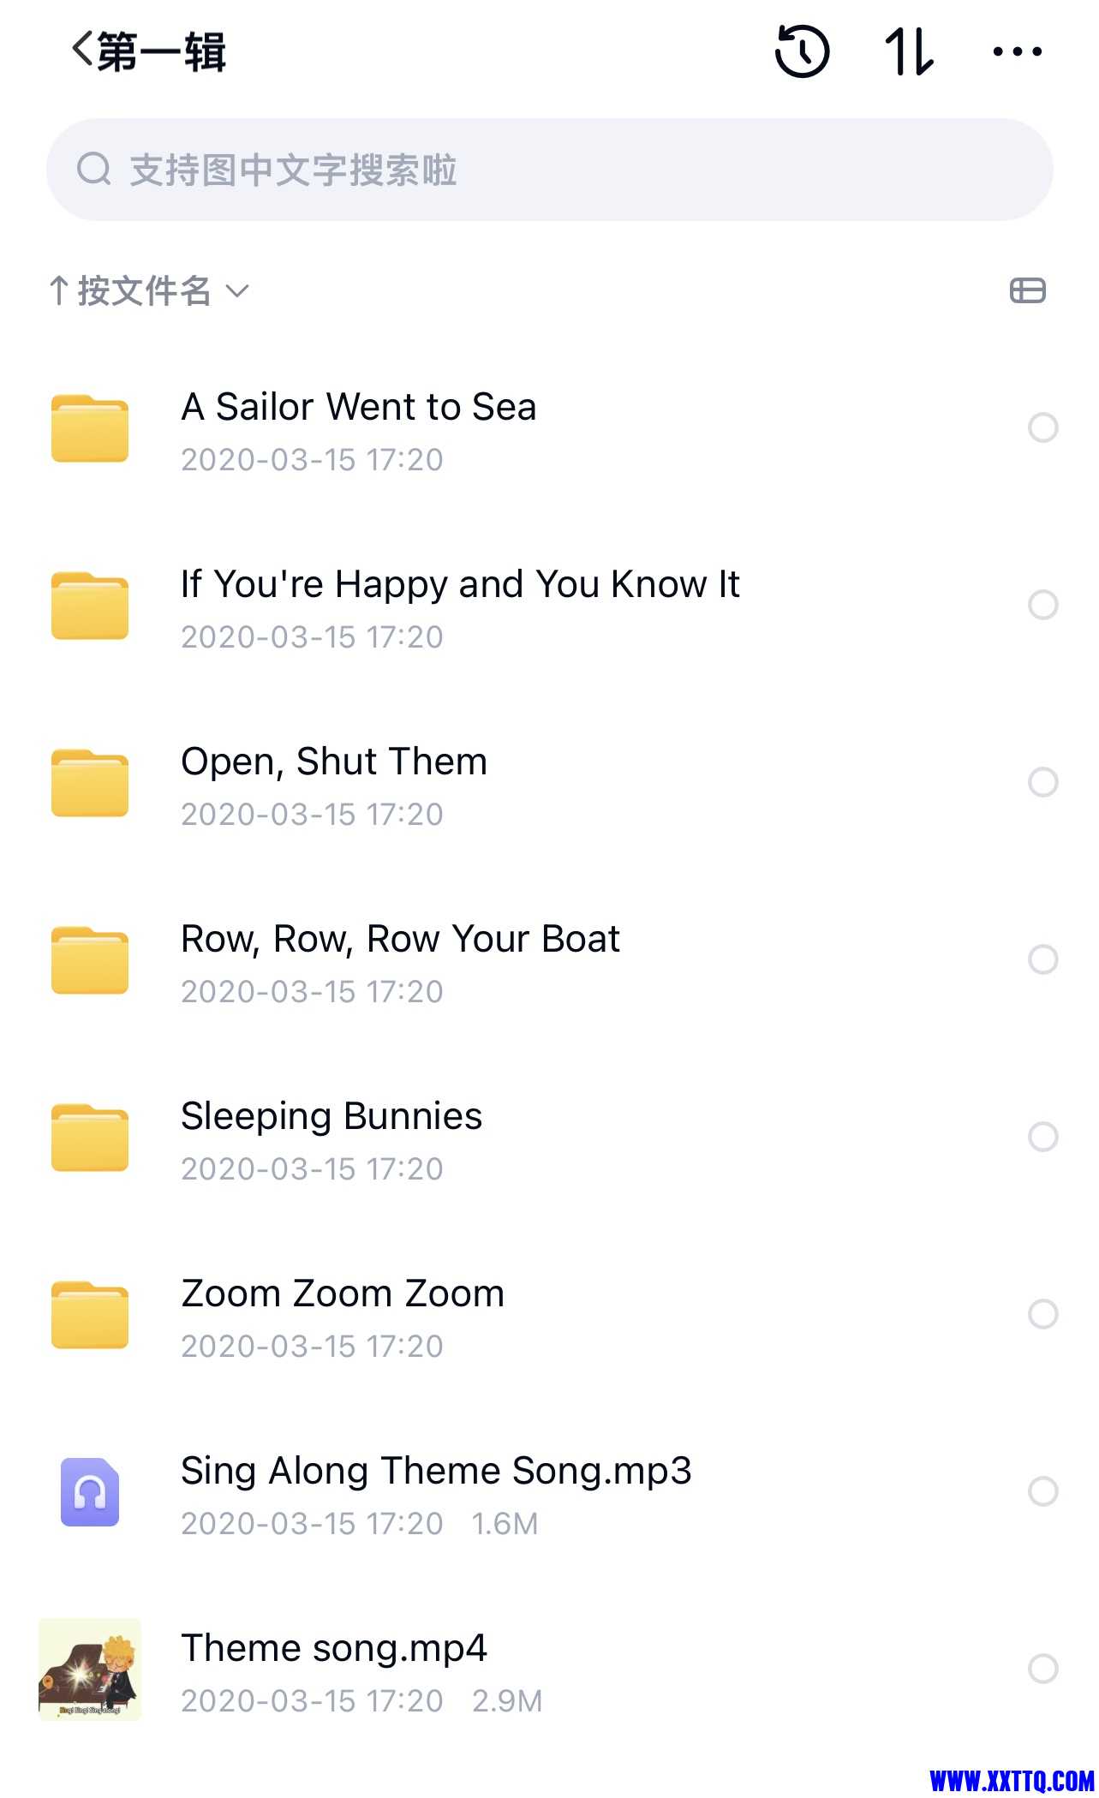Open the transfer list arrows icon

pos(909,51)
